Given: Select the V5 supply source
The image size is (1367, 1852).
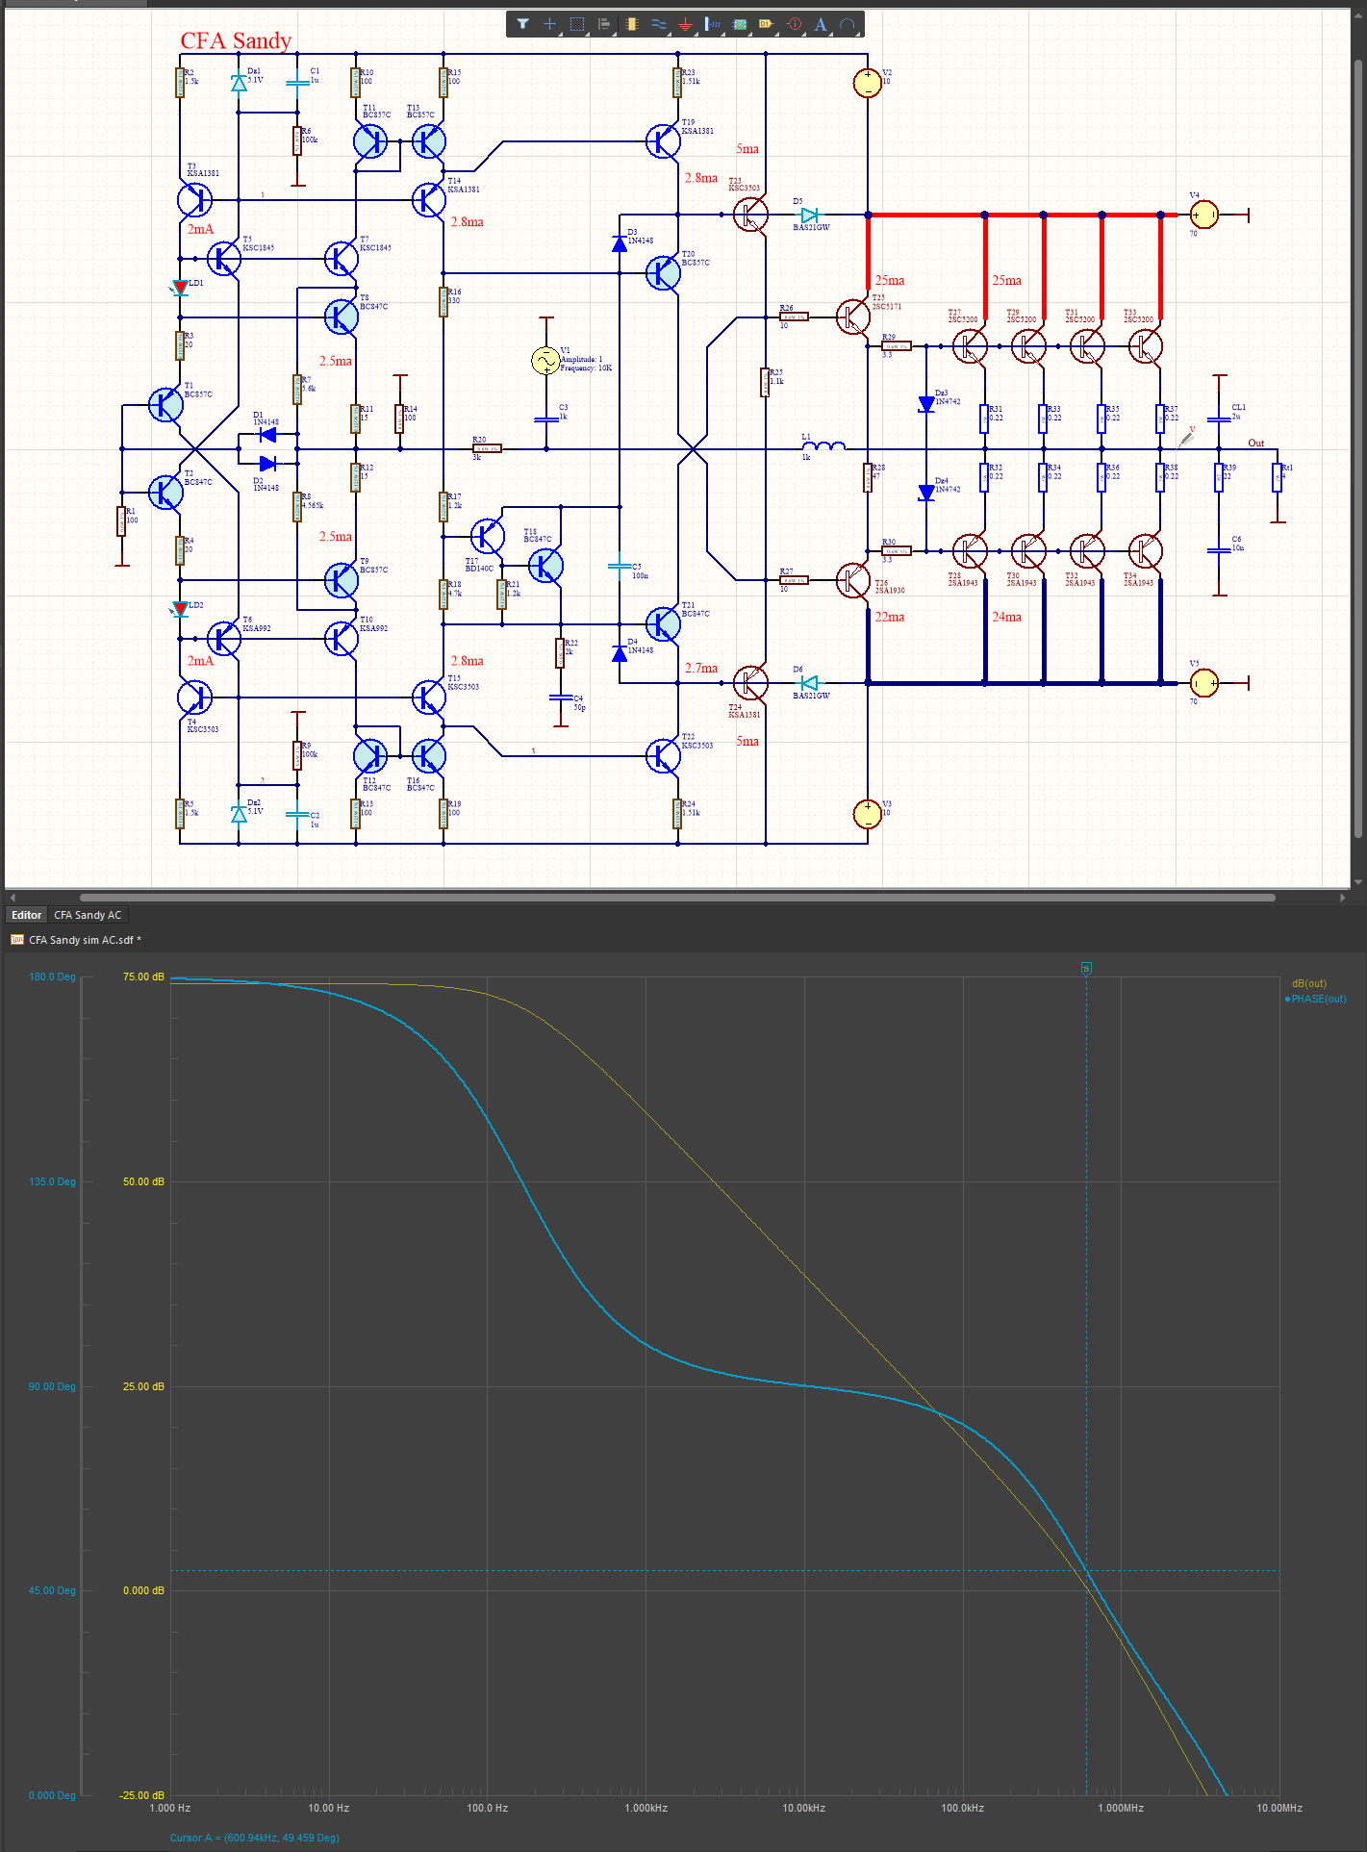Looking at the screenshot, I should [x=1203, y=683].
